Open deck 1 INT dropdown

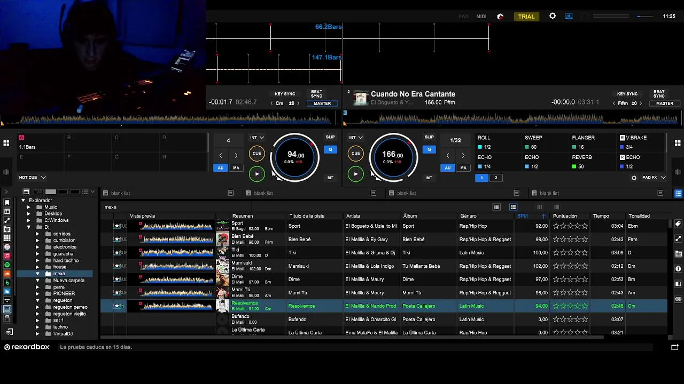coord(257,138)
